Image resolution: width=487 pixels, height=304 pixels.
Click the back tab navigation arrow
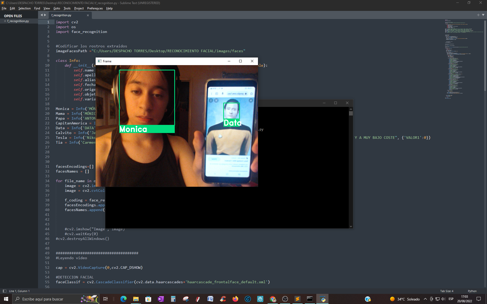tap(41, 15)
